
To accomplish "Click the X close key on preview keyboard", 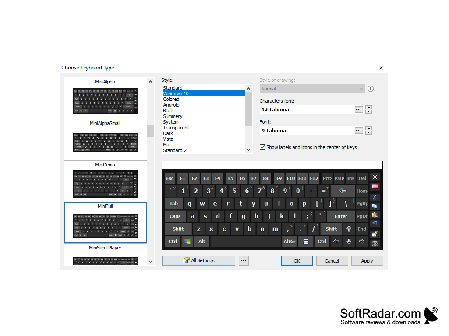I will pos(375,177).
